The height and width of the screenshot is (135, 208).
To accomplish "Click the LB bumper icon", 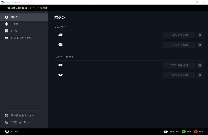I will pos(61,35).
